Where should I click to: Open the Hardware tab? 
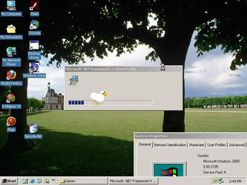197,145
